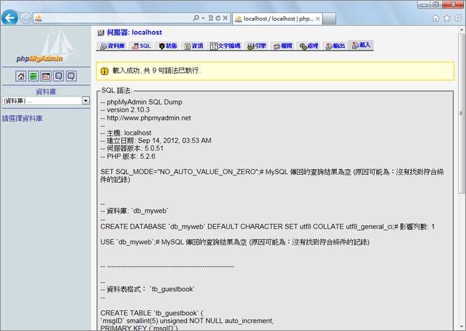
Task: Click the '-- 資料庫: `db_myweb`' comment line
Action: click(x=134, y=211)
